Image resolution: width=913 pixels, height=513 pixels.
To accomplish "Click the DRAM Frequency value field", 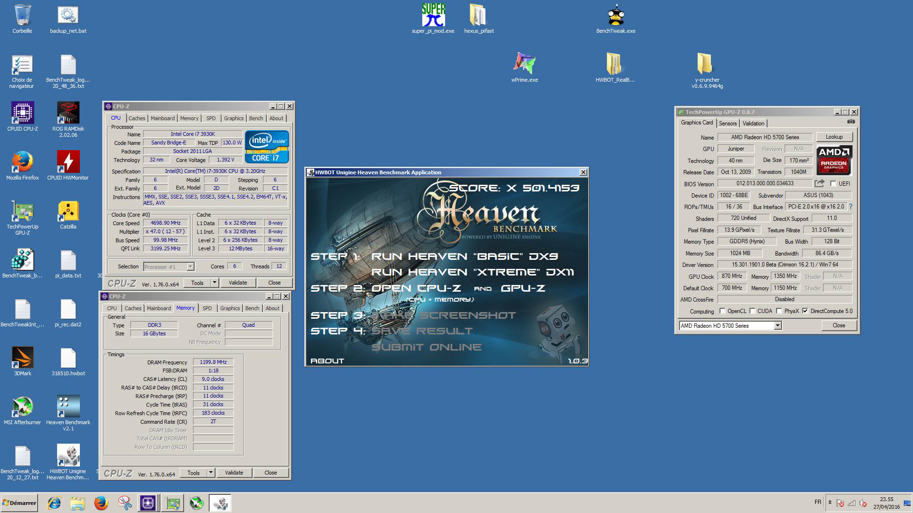I will [x=213, y=362].
